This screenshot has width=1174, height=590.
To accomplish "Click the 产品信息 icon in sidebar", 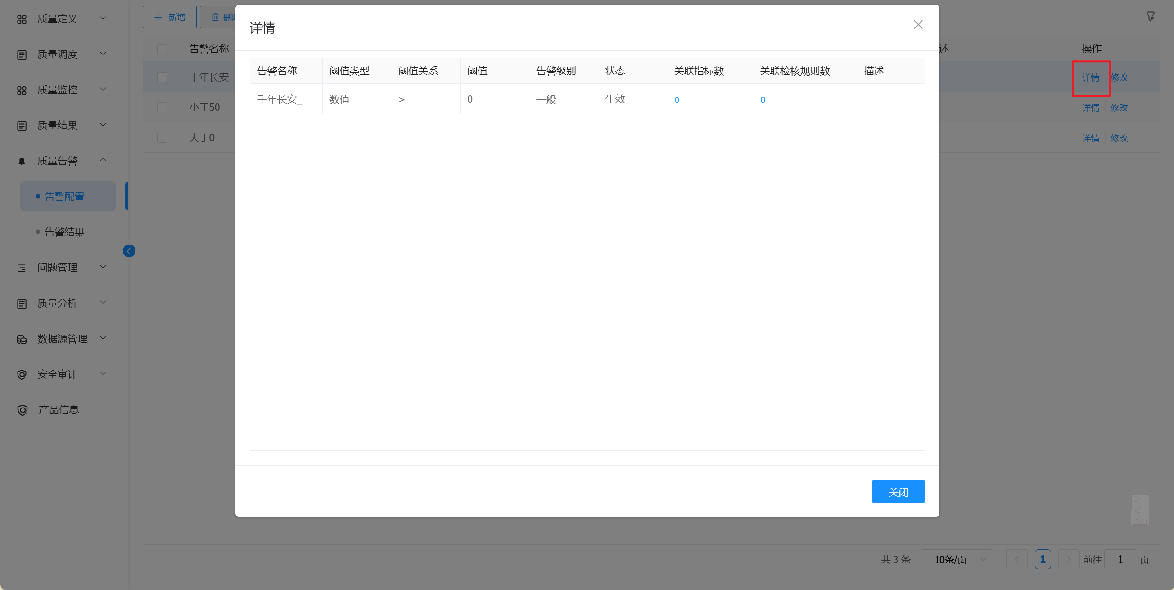I will (x=22, y=410).
